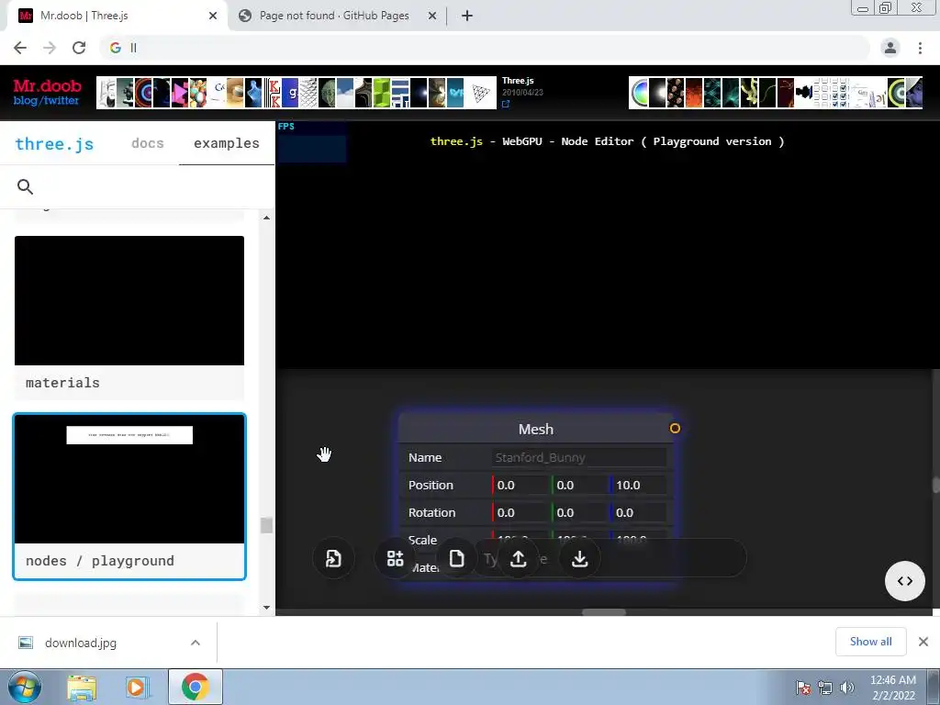Click the Rotation Z value field
The image size is (940, 705).
click(639, 512)
